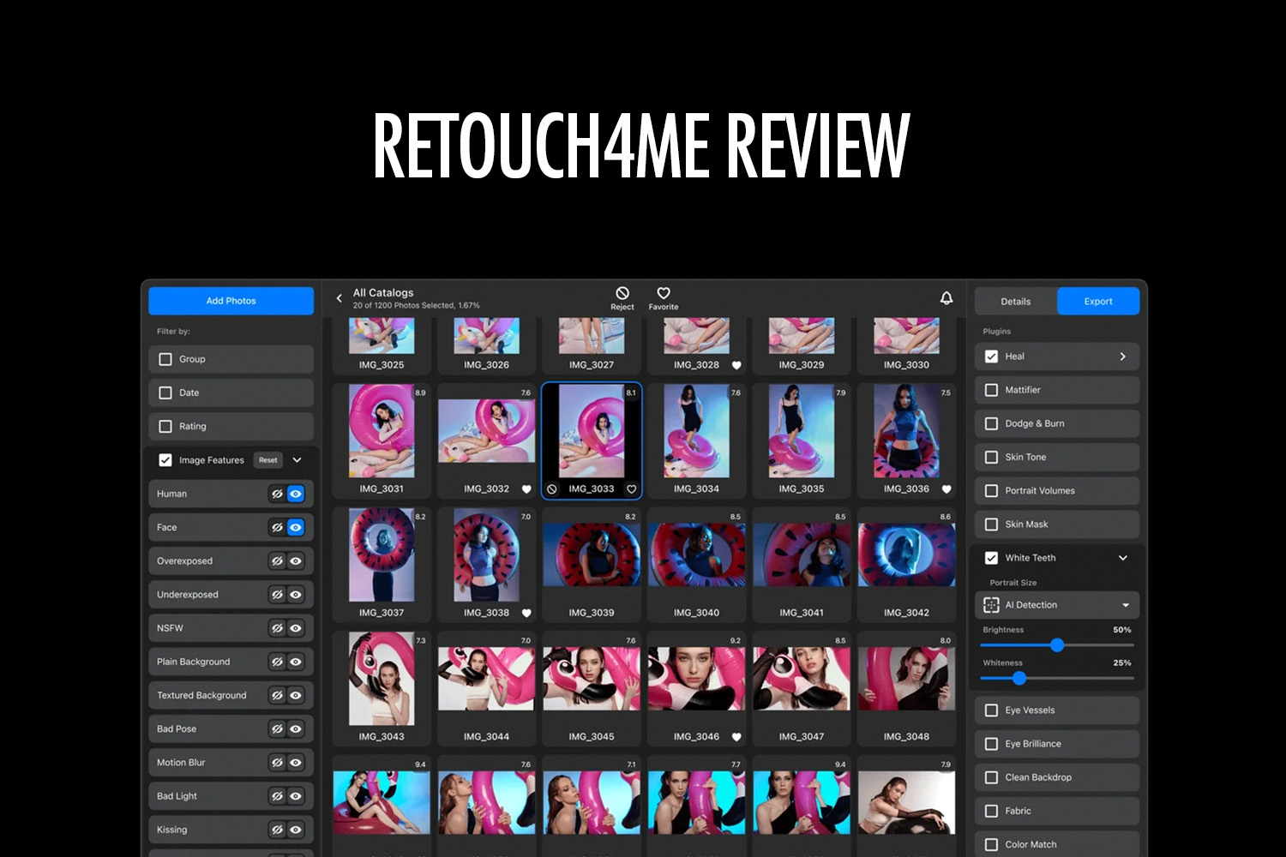Click heart icon on IMG_3033 thumbnail
The width and height of the screenshot is (1286, 857).
click(632, 489)
